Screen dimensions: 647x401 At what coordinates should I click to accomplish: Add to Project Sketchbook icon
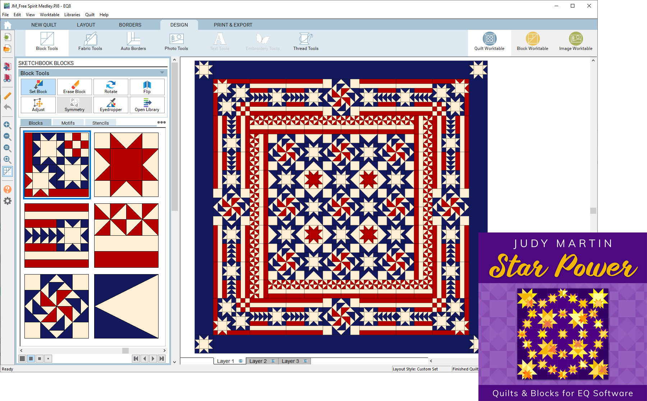[x=7, y=66]
